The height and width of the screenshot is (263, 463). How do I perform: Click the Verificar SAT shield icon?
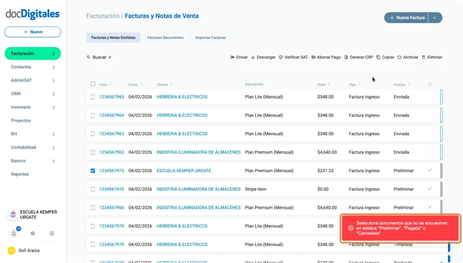tap(281, 57)
